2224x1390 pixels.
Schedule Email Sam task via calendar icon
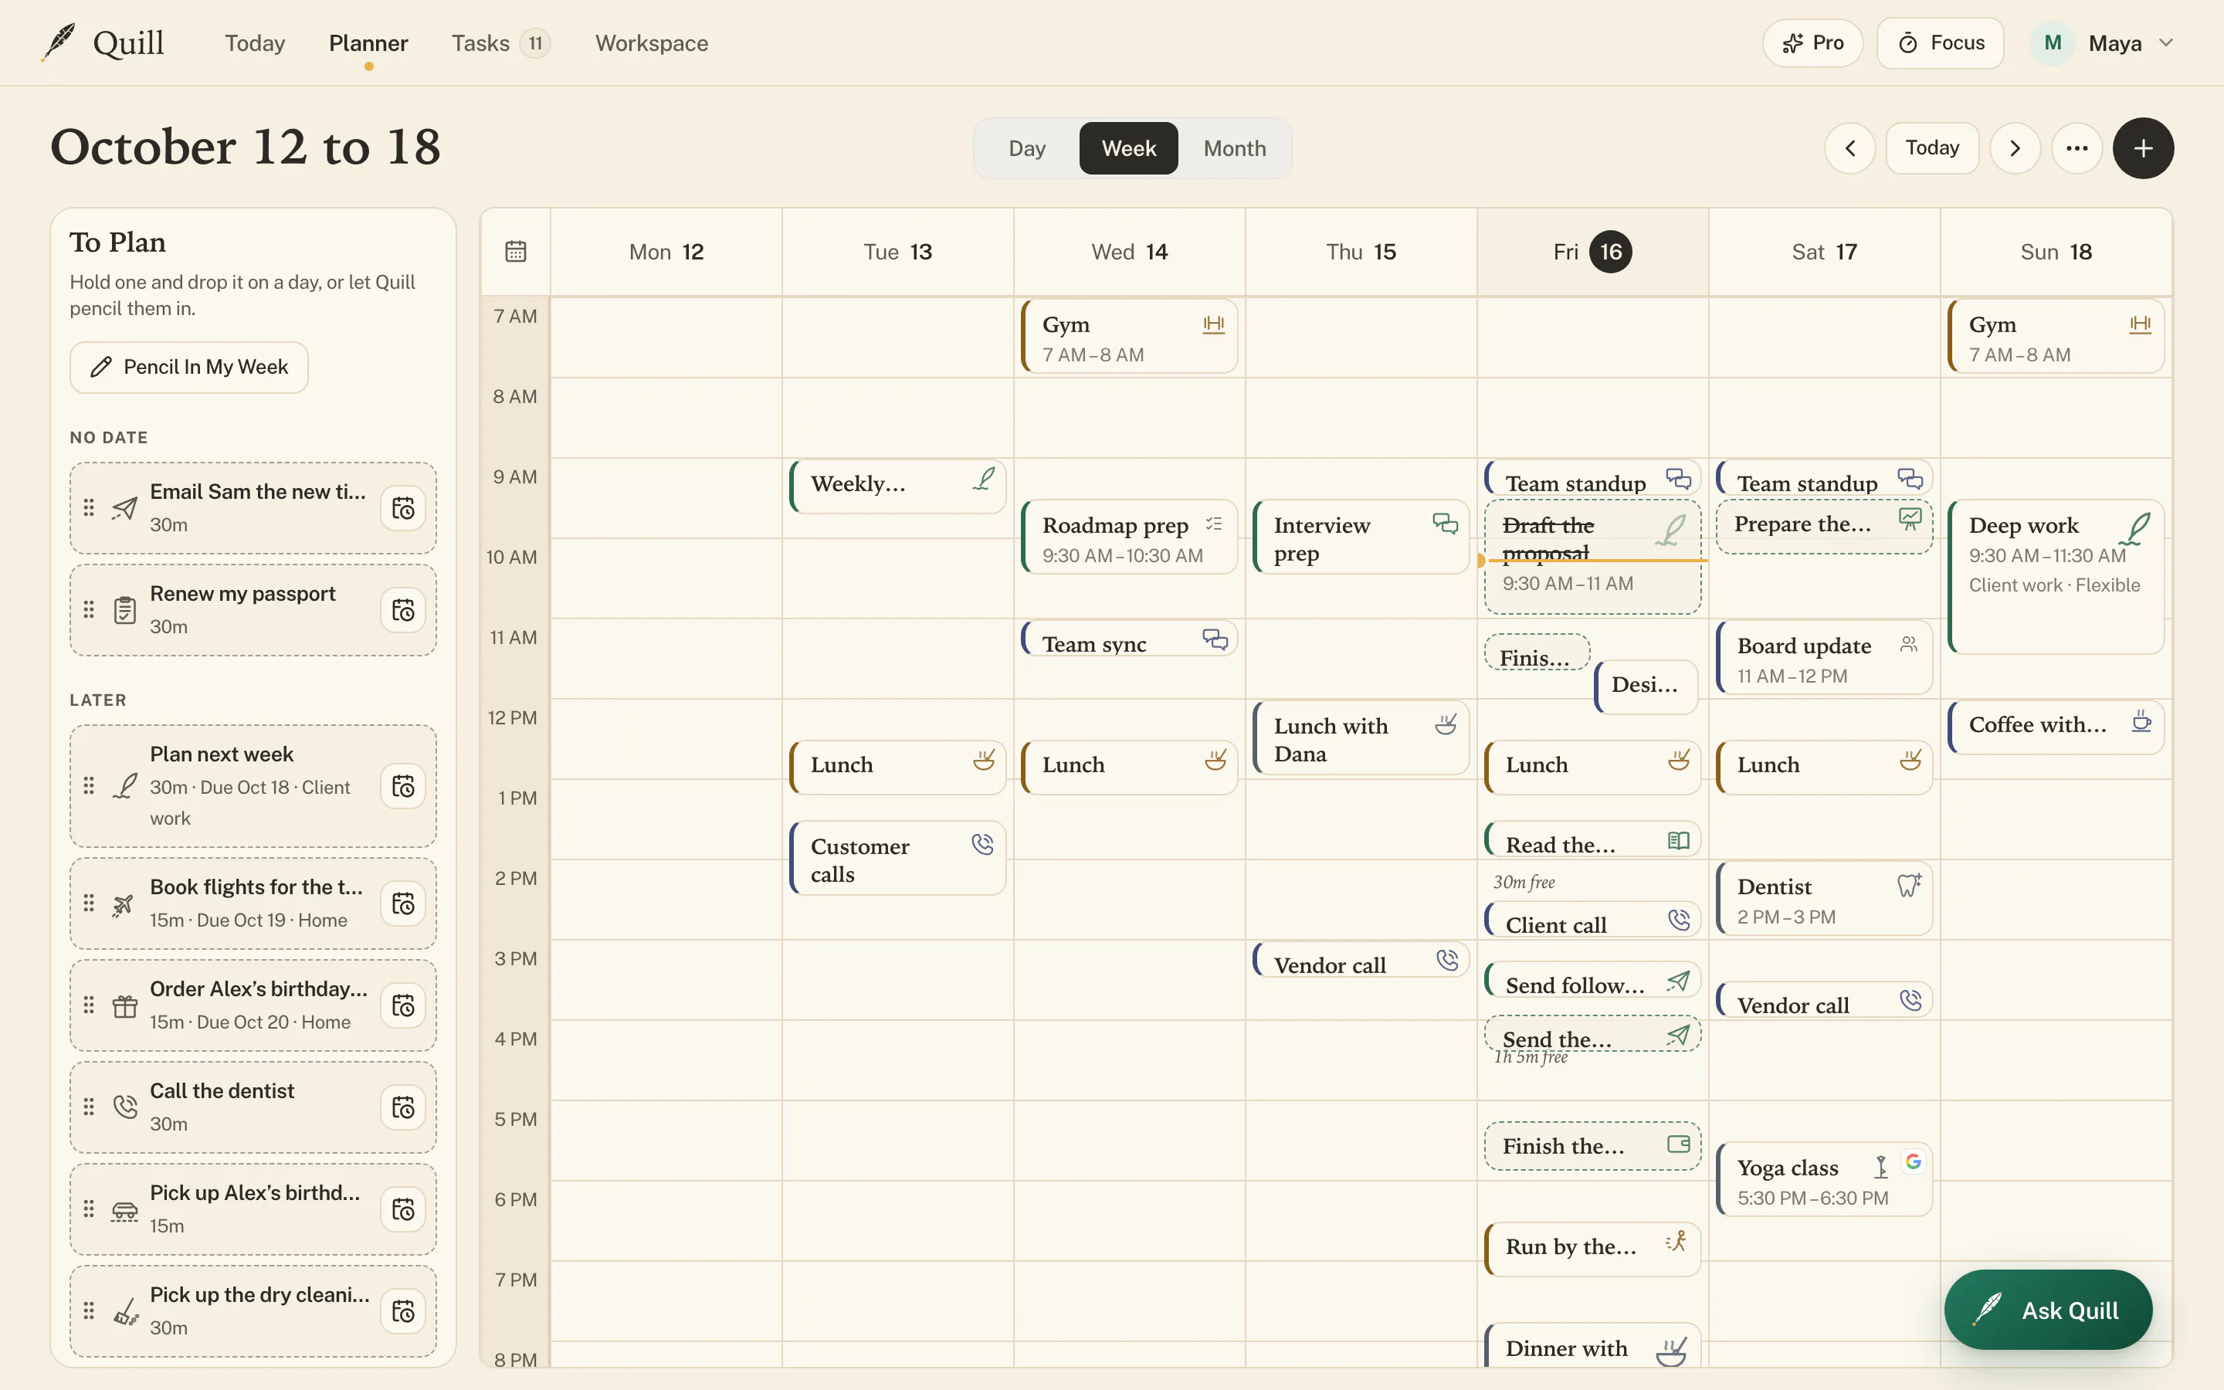403,508
